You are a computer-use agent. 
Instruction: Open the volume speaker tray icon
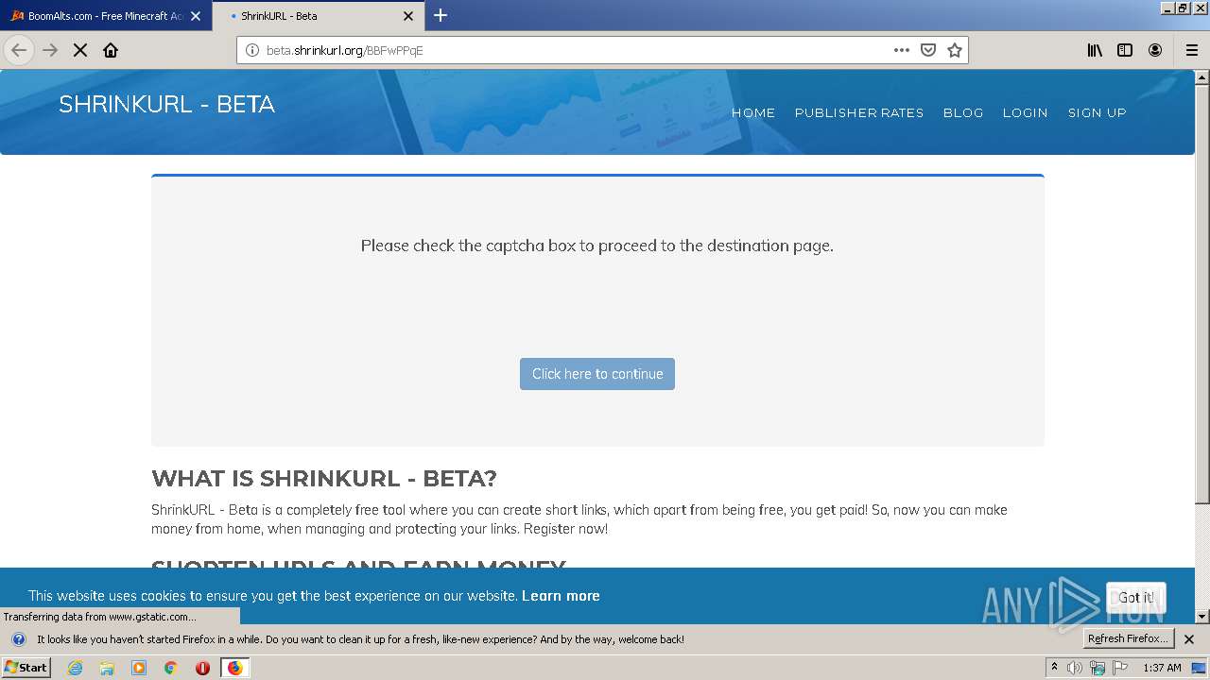1075,668
